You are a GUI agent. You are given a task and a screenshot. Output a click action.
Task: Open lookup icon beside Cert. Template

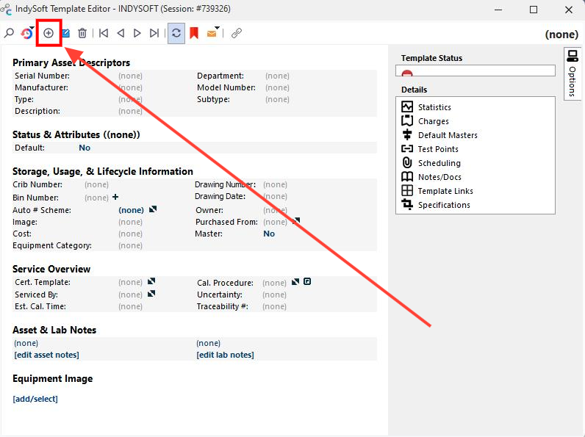151,281
